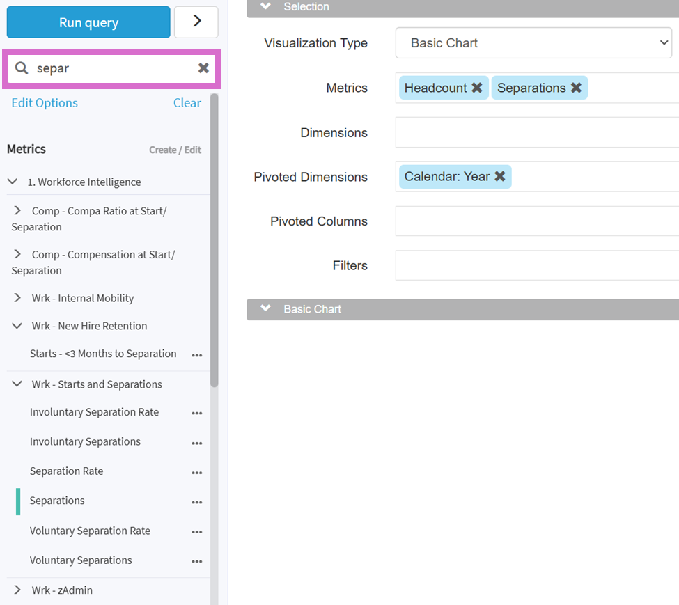Remove the Separations metric tag
The height and width of the screenshot is (605, 679).
(576, 88)
